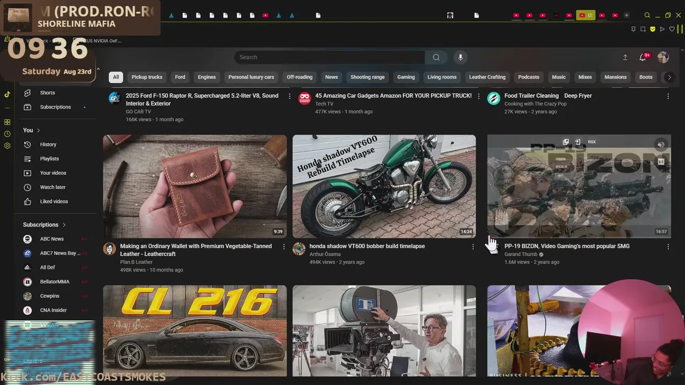
Task: Open options menu for Food Trailer Cleaning video
Action: (668, 96)
